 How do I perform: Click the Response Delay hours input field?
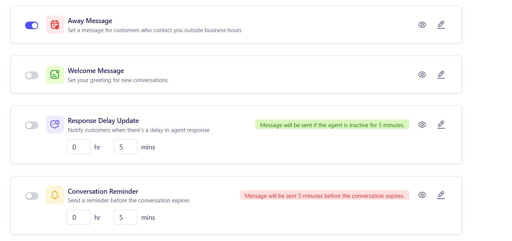click(79, 147)
